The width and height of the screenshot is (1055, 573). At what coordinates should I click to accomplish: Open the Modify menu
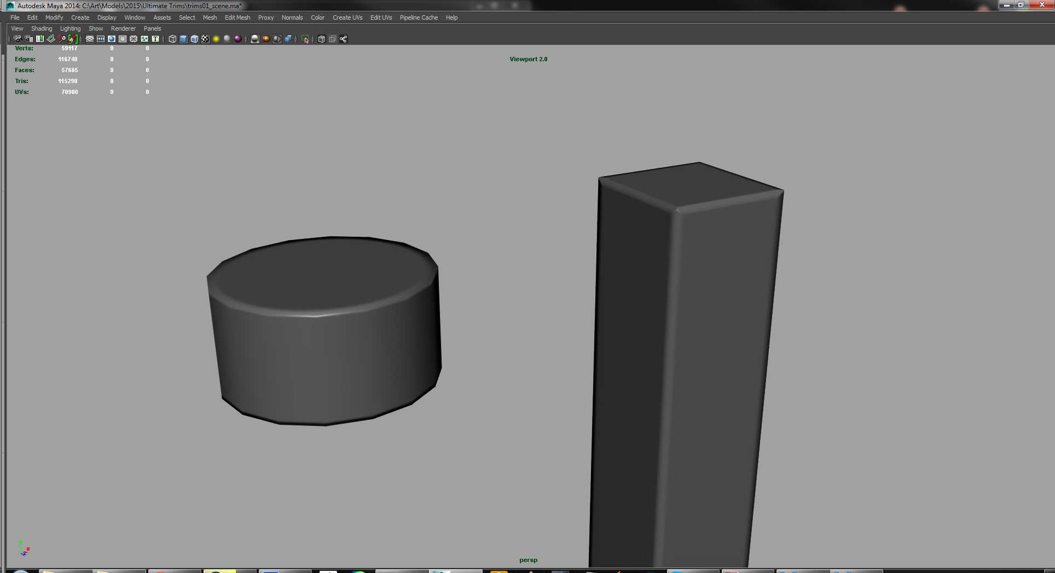[x=54, y=17]
